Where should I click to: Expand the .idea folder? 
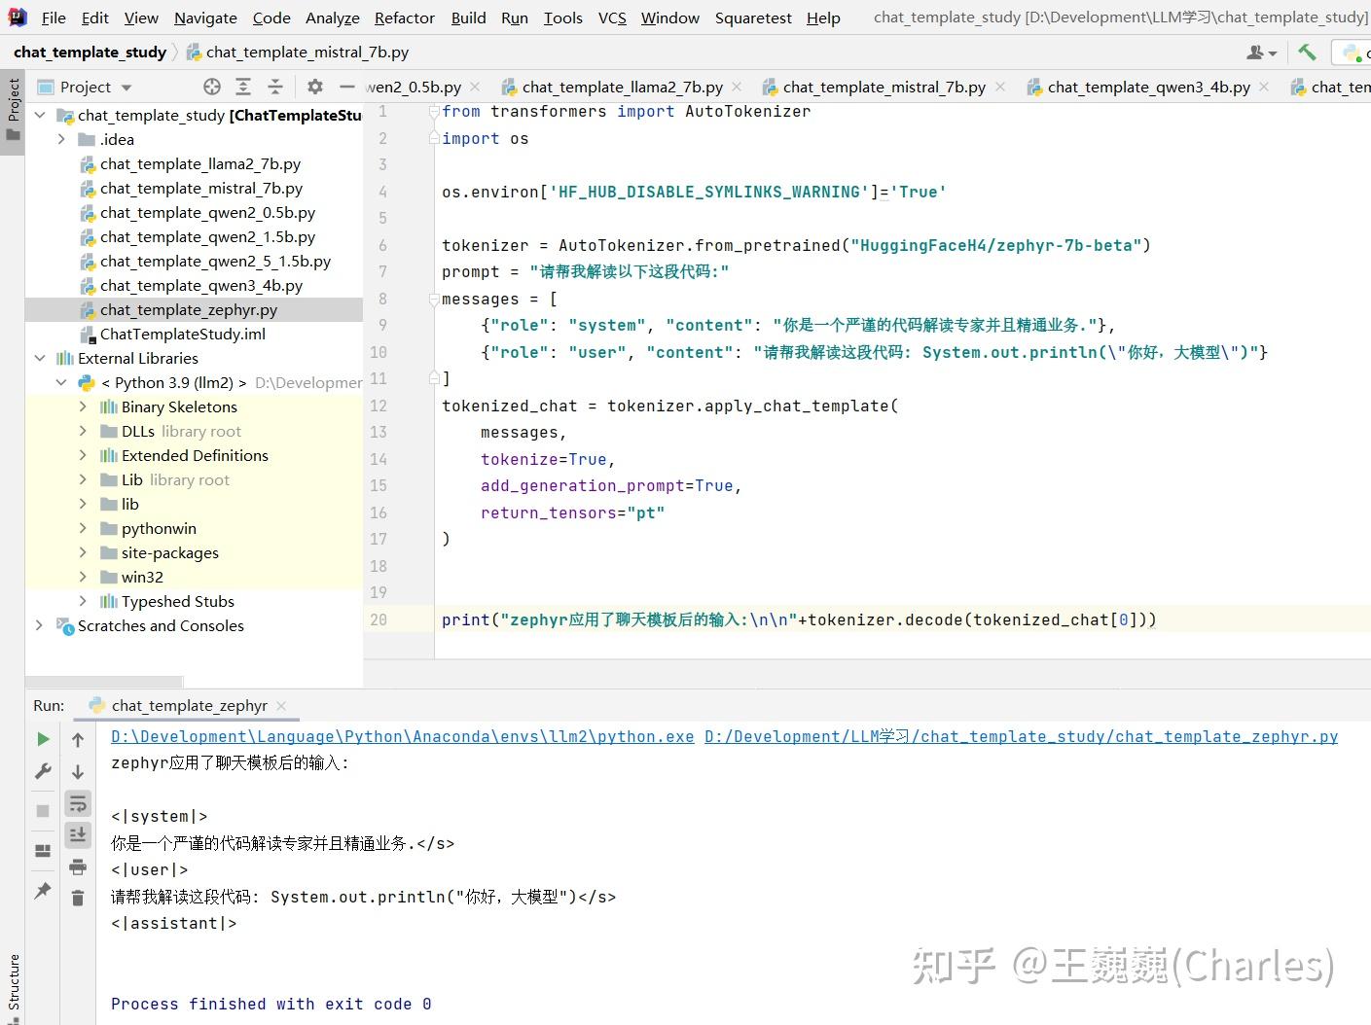point(61,139)
